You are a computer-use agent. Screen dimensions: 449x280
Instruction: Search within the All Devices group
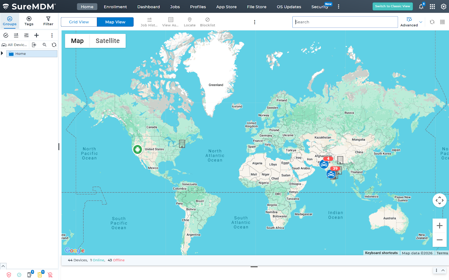pos(44,45)
